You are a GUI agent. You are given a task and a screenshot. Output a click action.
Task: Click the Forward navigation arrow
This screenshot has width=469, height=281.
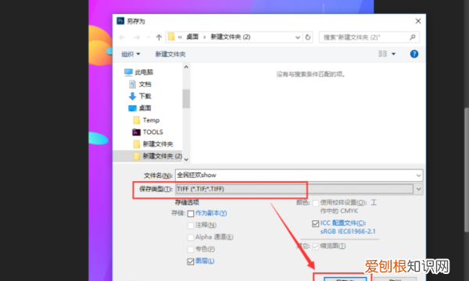tap(137, 37)
